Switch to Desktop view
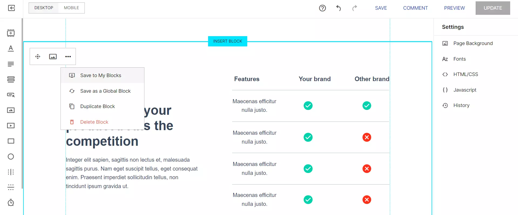 click(x=44, y=8)
